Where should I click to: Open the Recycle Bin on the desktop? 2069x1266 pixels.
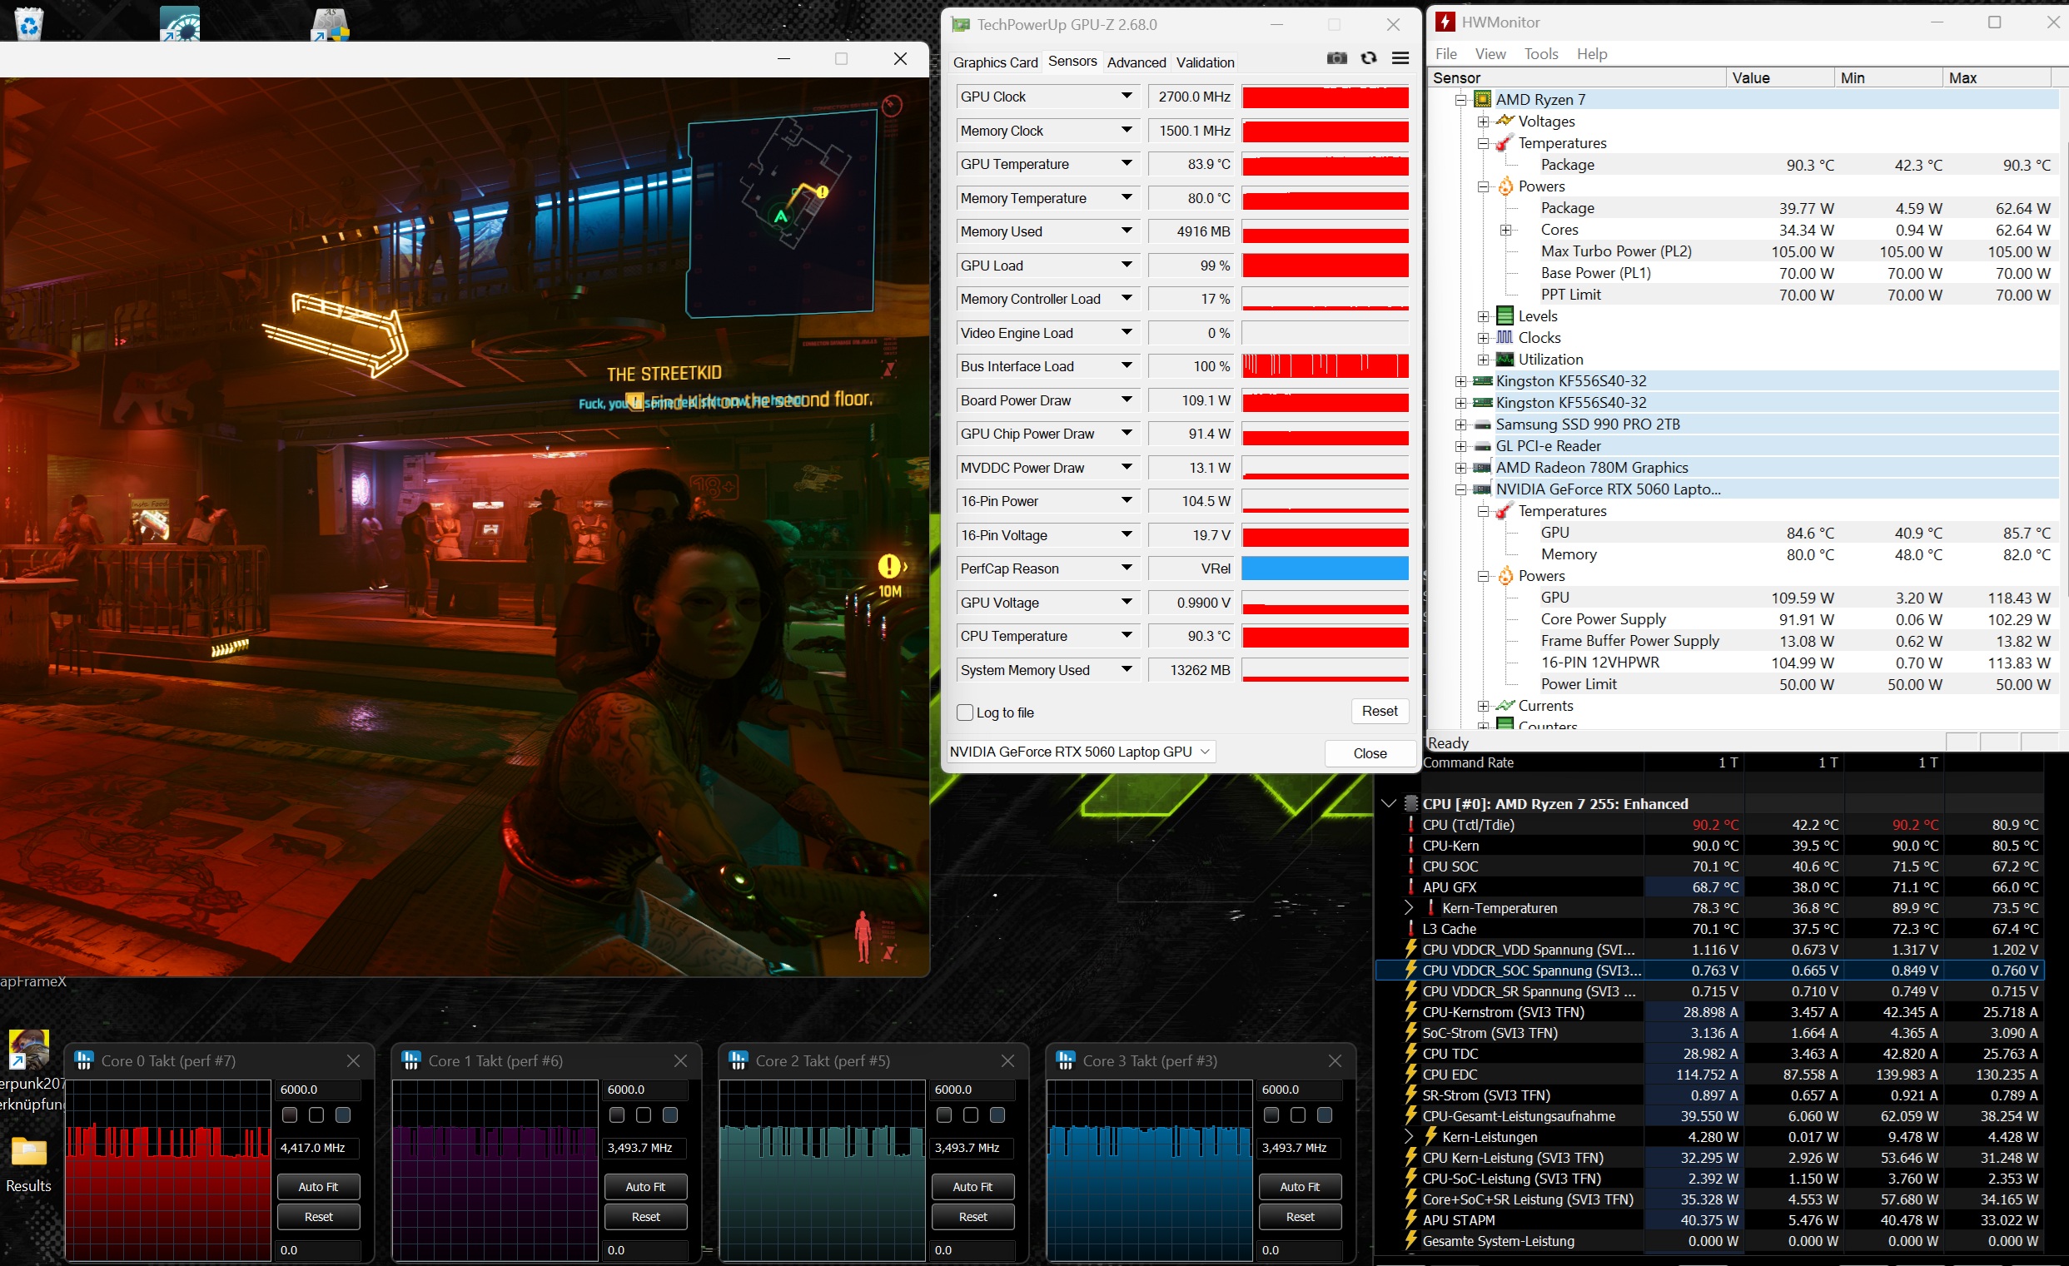pos(28,22)
